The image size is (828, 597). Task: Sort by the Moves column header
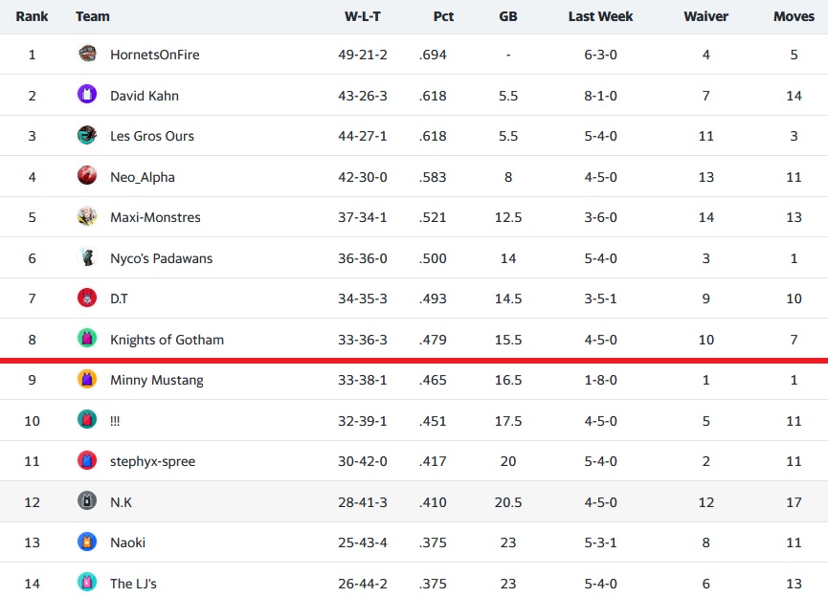(x=794, y=16)
